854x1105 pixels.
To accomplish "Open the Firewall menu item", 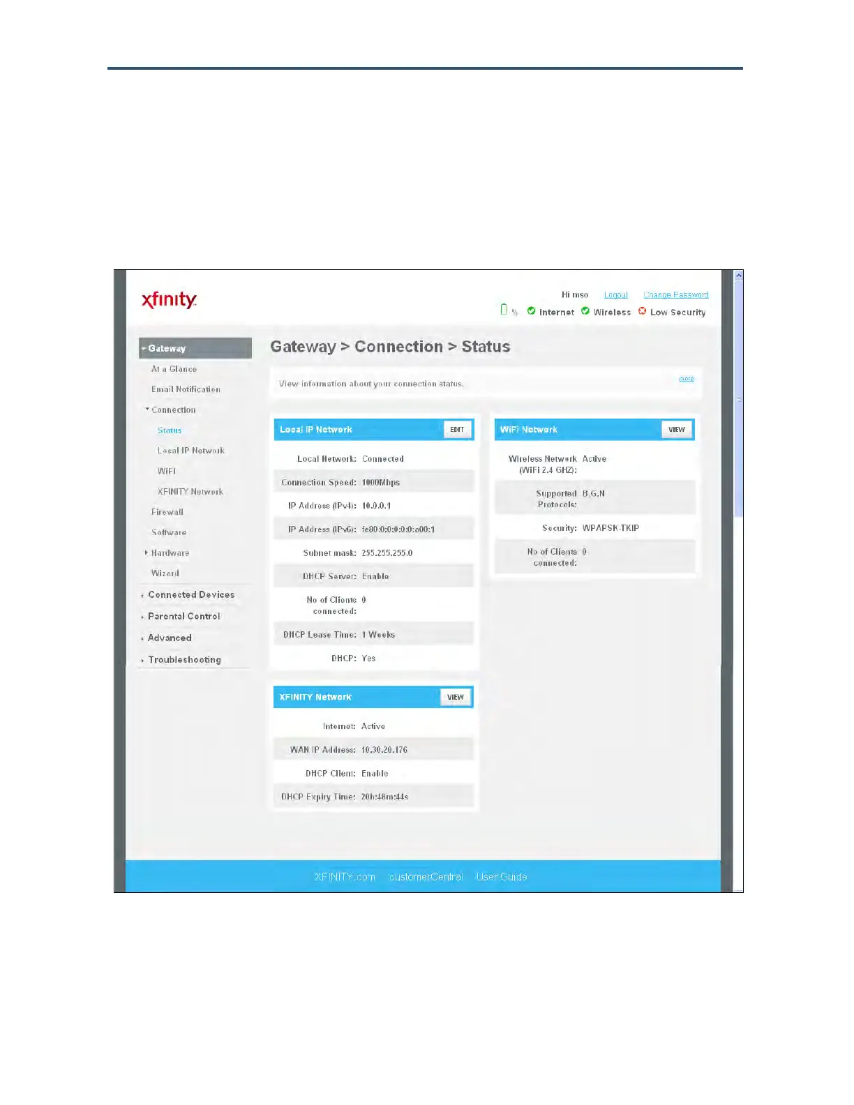I will [167, 512].
